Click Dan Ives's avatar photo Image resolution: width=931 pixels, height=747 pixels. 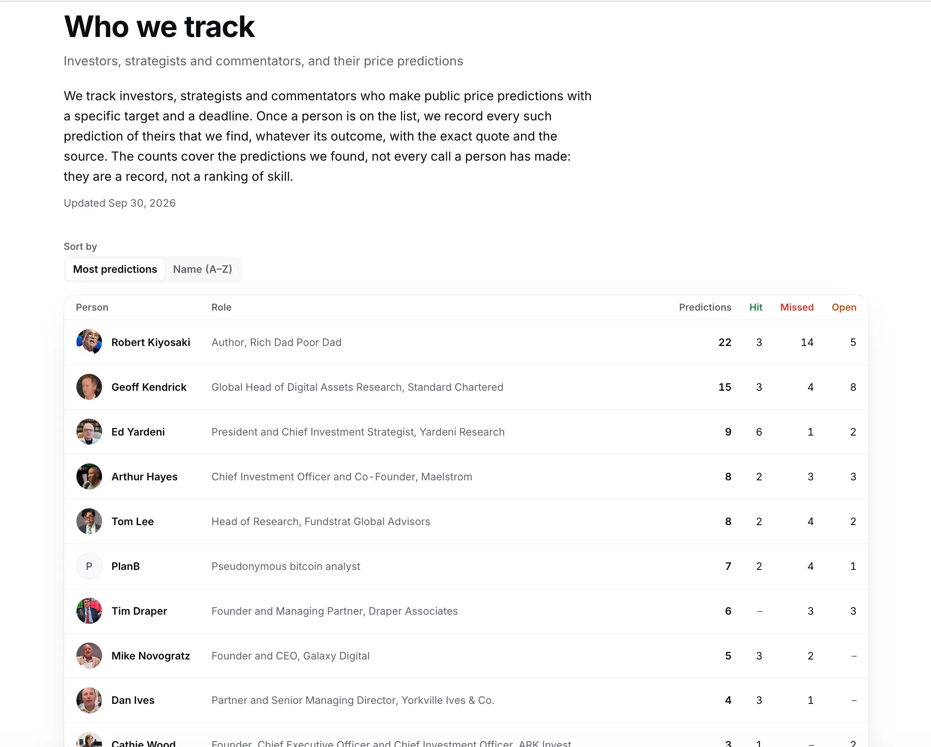click(x=89, y=700)
